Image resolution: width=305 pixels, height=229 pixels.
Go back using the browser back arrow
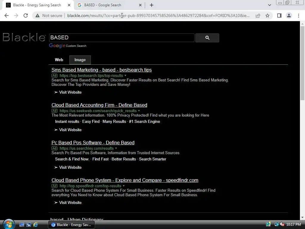point(7,16)
